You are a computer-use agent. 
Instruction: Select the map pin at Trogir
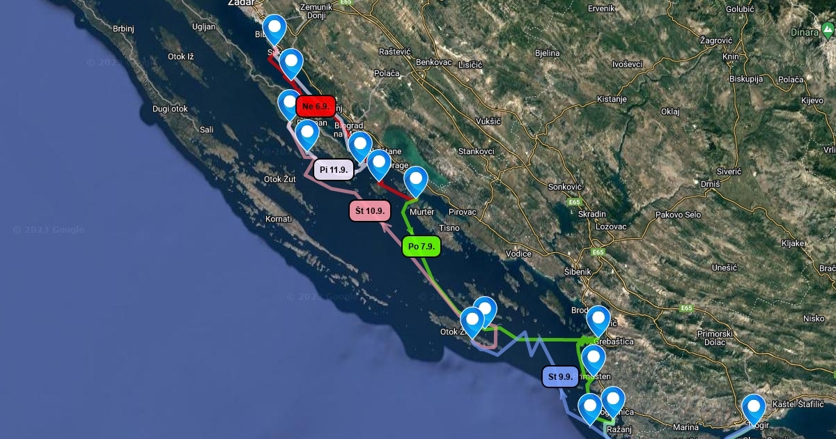click(x=754, y=409)
